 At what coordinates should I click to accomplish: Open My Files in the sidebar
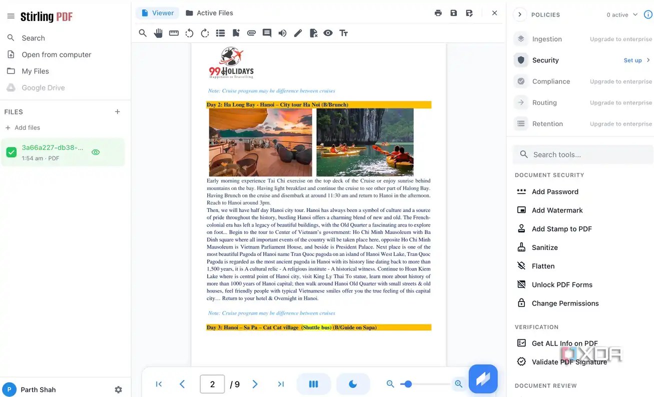coord(35,71)
